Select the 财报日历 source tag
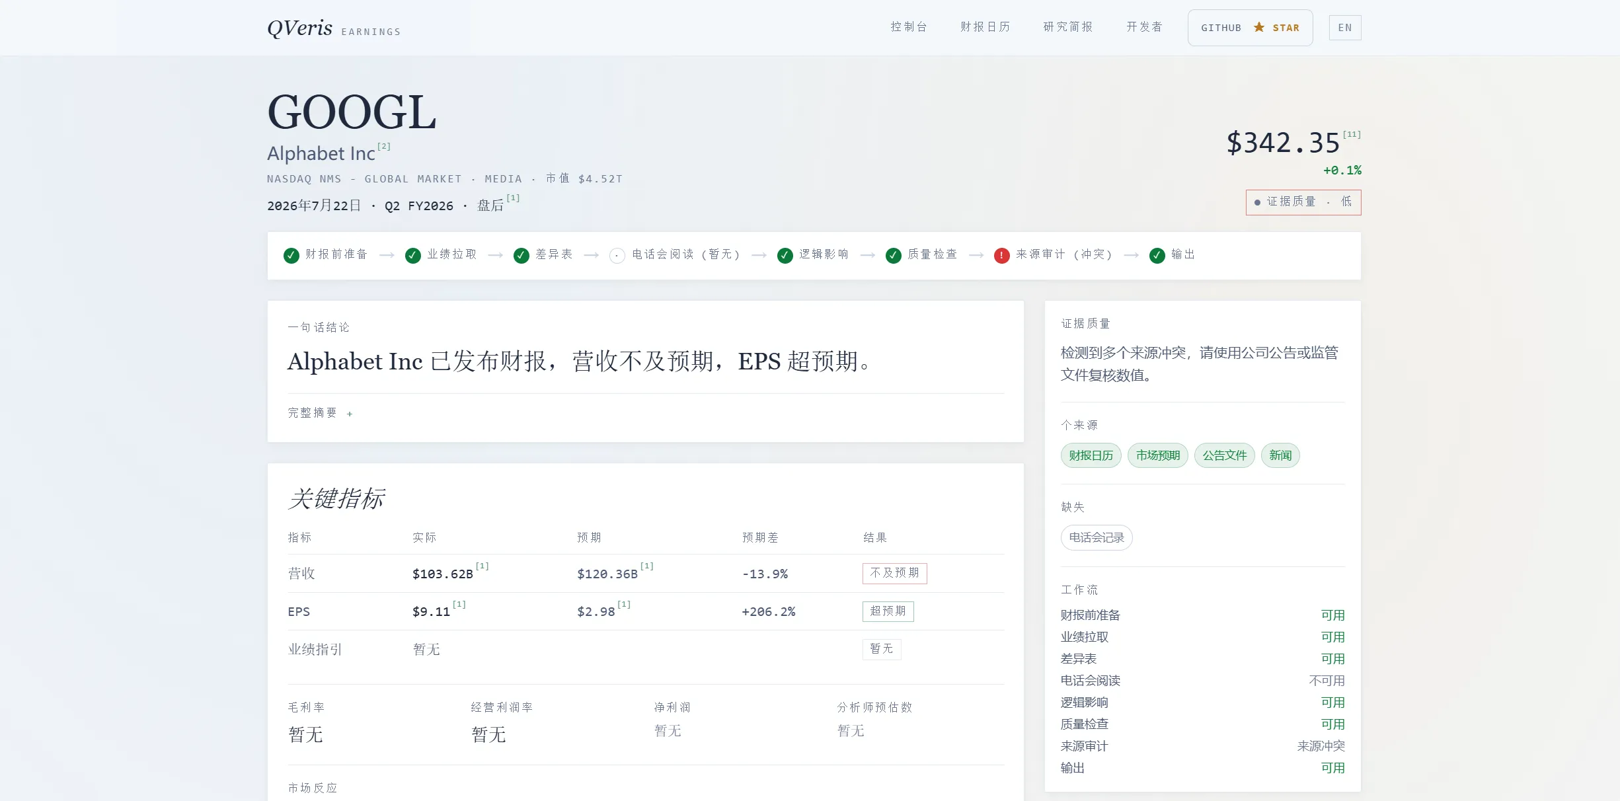Image resolution: width=1620 pixels, height=801 pixels. tap(1091, 455)
